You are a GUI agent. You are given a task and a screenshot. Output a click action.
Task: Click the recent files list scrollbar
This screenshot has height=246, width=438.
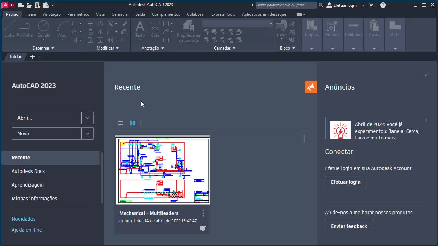(304, 138)
